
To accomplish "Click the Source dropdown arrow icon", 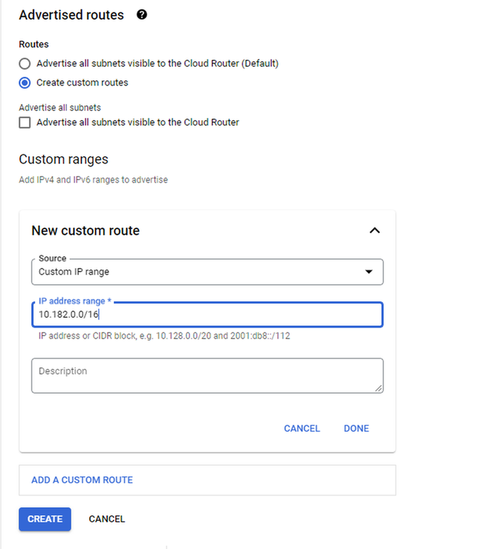I will pyautogui.click(x=369, y=272).
